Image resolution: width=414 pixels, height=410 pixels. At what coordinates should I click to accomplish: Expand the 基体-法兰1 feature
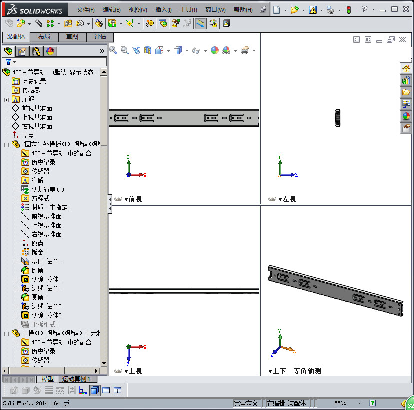[x=16, y=262]
